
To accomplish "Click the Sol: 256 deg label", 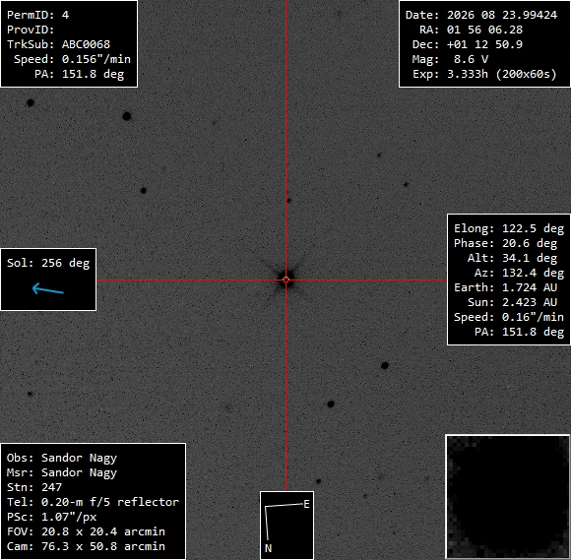I will (48, 263).
